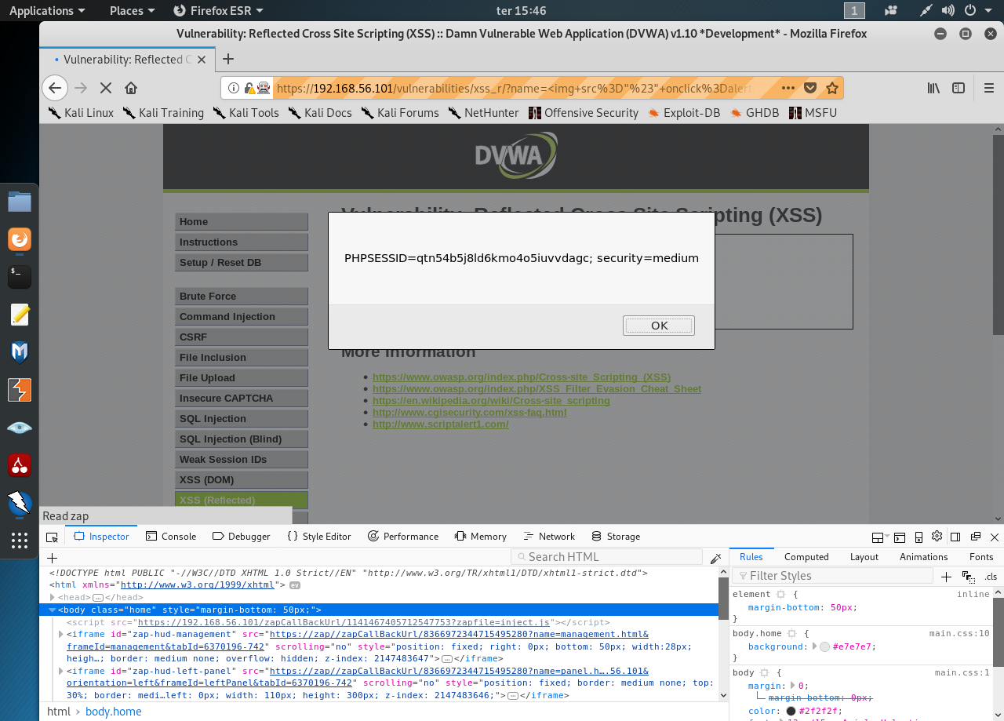Expand the head element node
Viewport: 1004px width, 721px height.
52,597
